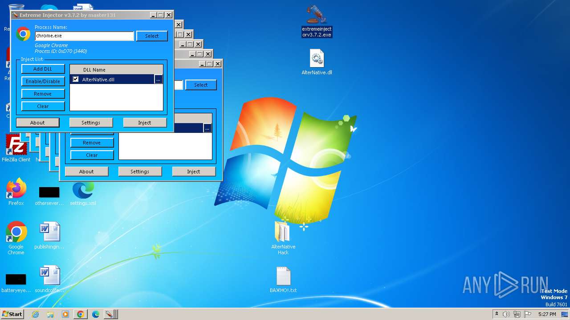Select the batteryeye... black thumbnail icon
The width and height of the screenshot is (570, 320).
point(16,283)
